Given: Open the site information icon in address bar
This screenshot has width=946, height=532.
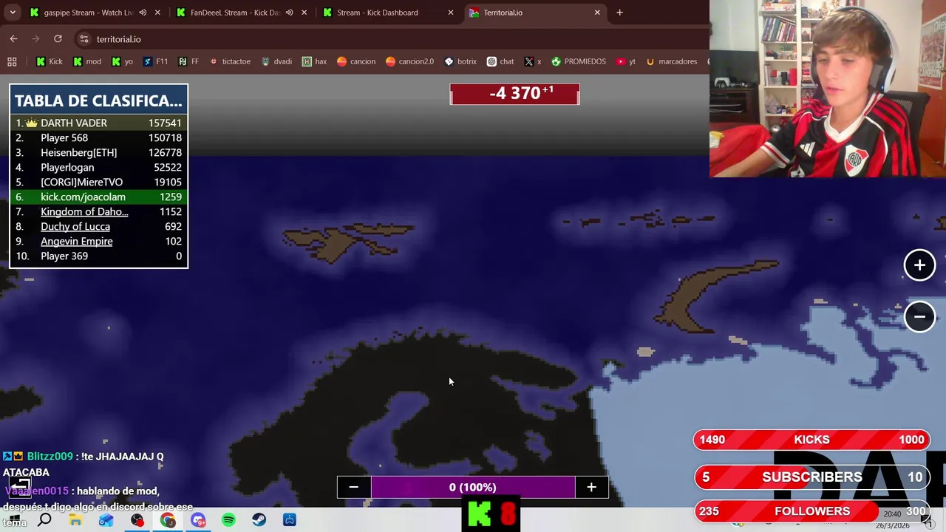Looking at the screenshot, I should tap(84, 39).
